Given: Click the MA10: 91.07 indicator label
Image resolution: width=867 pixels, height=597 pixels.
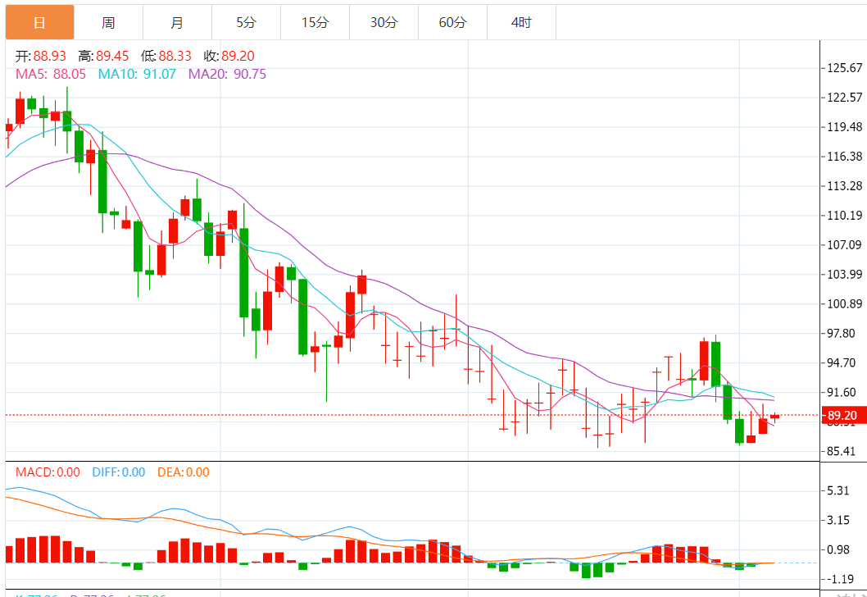Looking at the screenshot, I should coord(137,74).
